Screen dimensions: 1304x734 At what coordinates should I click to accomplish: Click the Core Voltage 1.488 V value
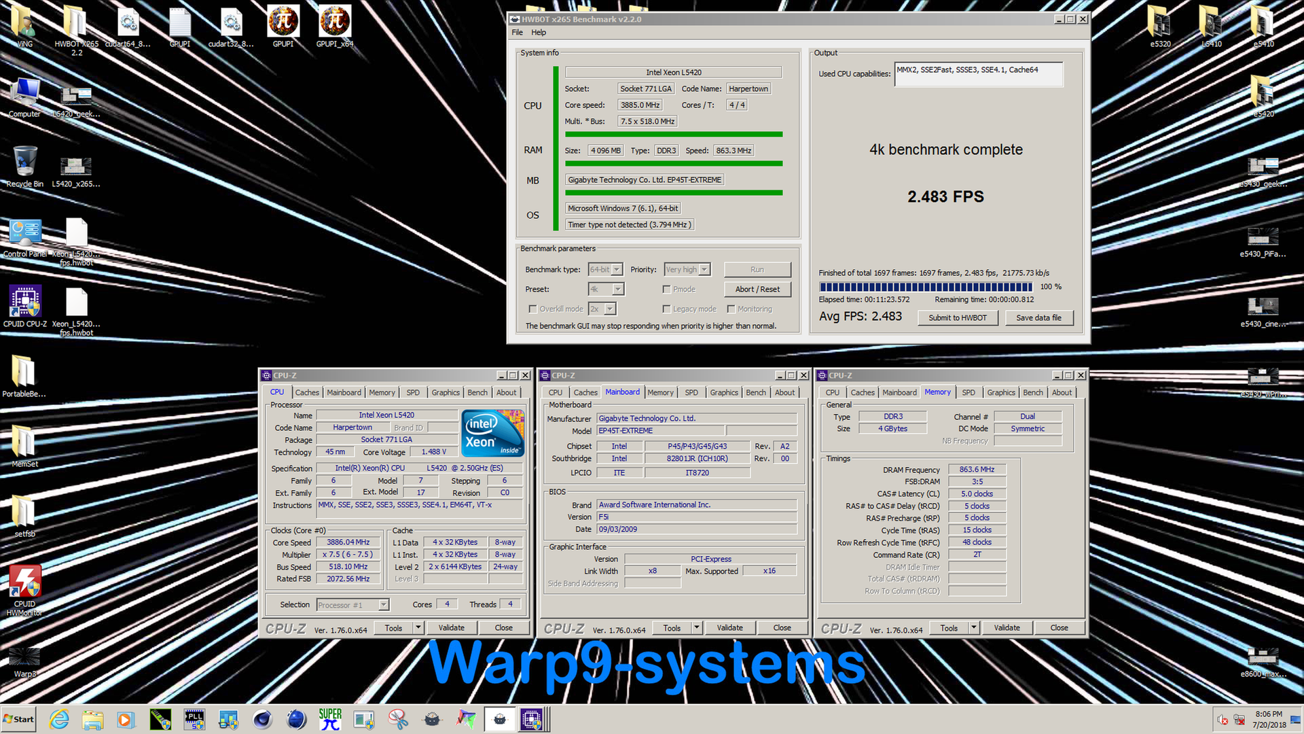tap(434, 452)
